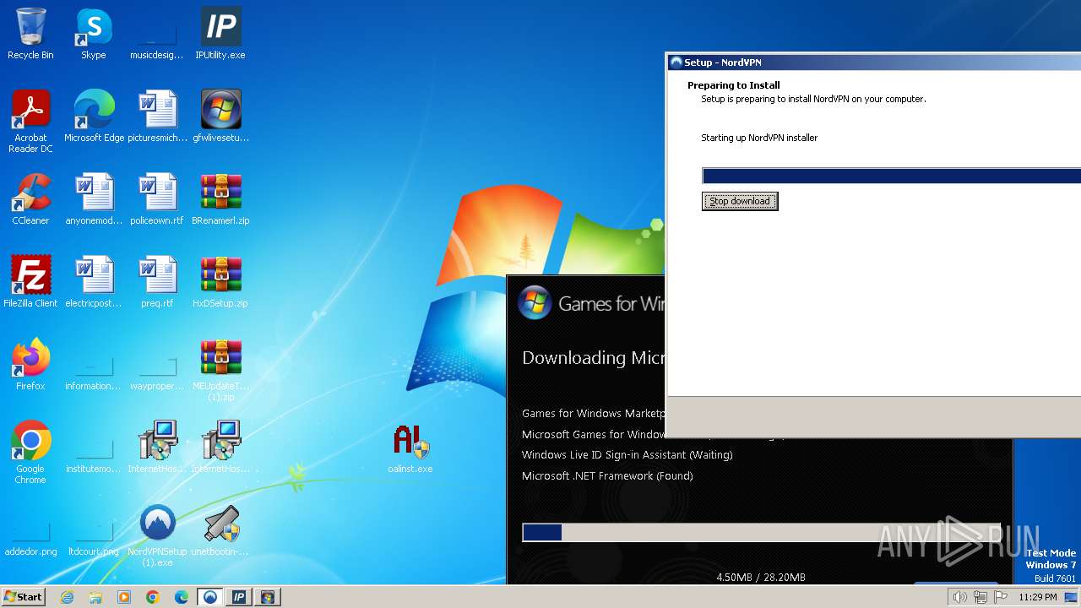
Task: Open Internet Explorer from the taskbar
Action: [x=68, y=597]
